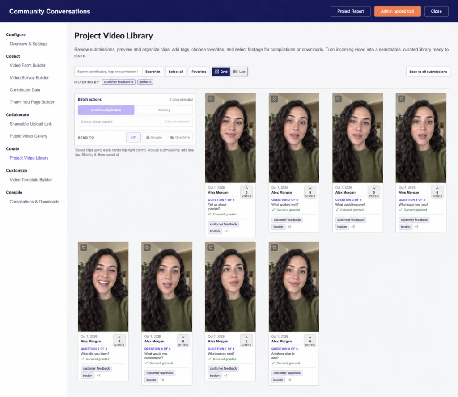Upvote the Question 2 of 8 clip

[310, 192]
